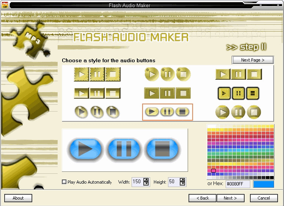This screenshot has height=206, width=284.
Task: Decrease the Width value with down arrow
Action: point(146,184)
